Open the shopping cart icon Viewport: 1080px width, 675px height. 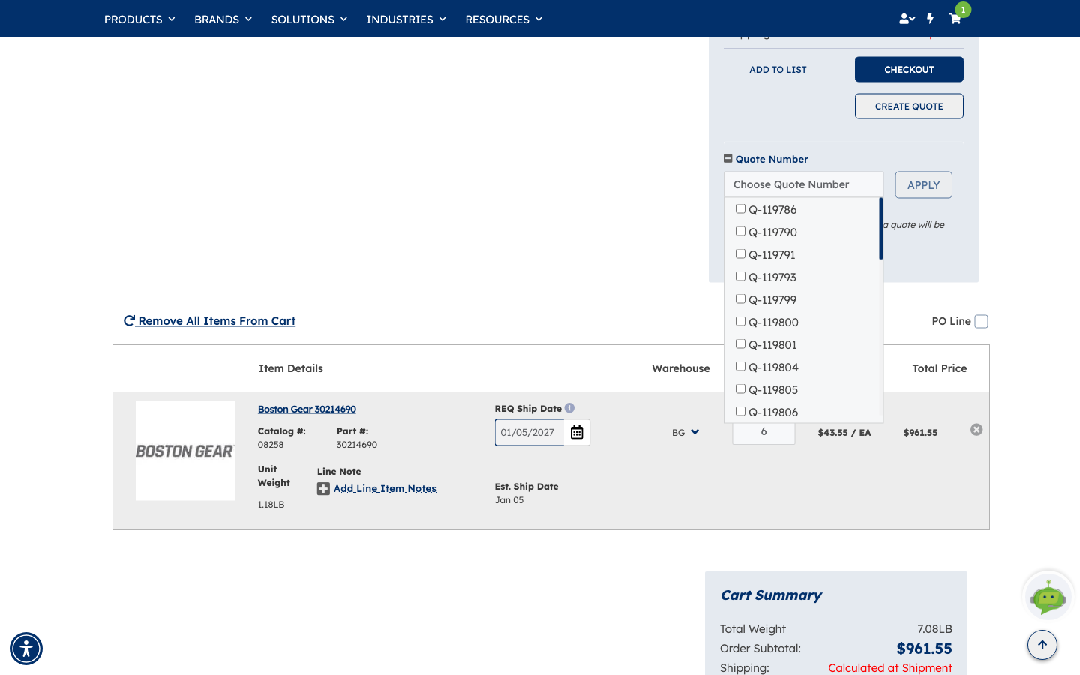point(955,19)
